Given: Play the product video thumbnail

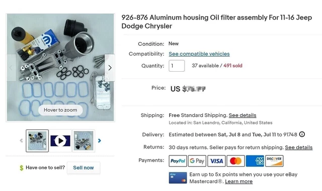Looking at the screenshot, I should coord(60,141).
